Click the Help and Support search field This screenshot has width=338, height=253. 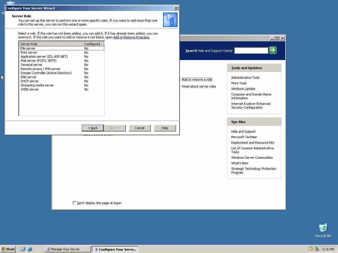coord(251,51)
